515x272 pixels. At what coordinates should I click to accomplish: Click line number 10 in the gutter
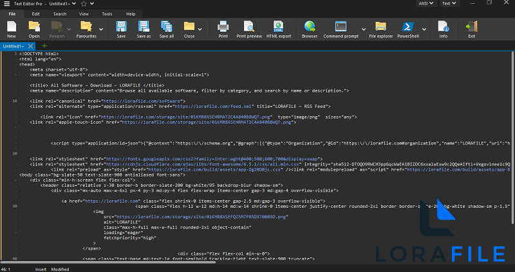15,101
